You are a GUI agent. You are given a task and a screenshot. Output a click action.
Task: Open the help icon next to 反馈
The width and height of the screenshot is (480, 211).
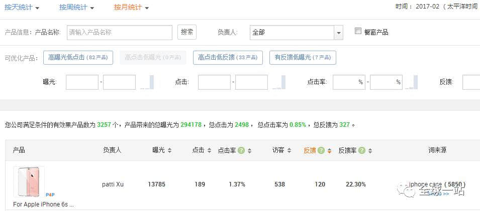[321, 150]
